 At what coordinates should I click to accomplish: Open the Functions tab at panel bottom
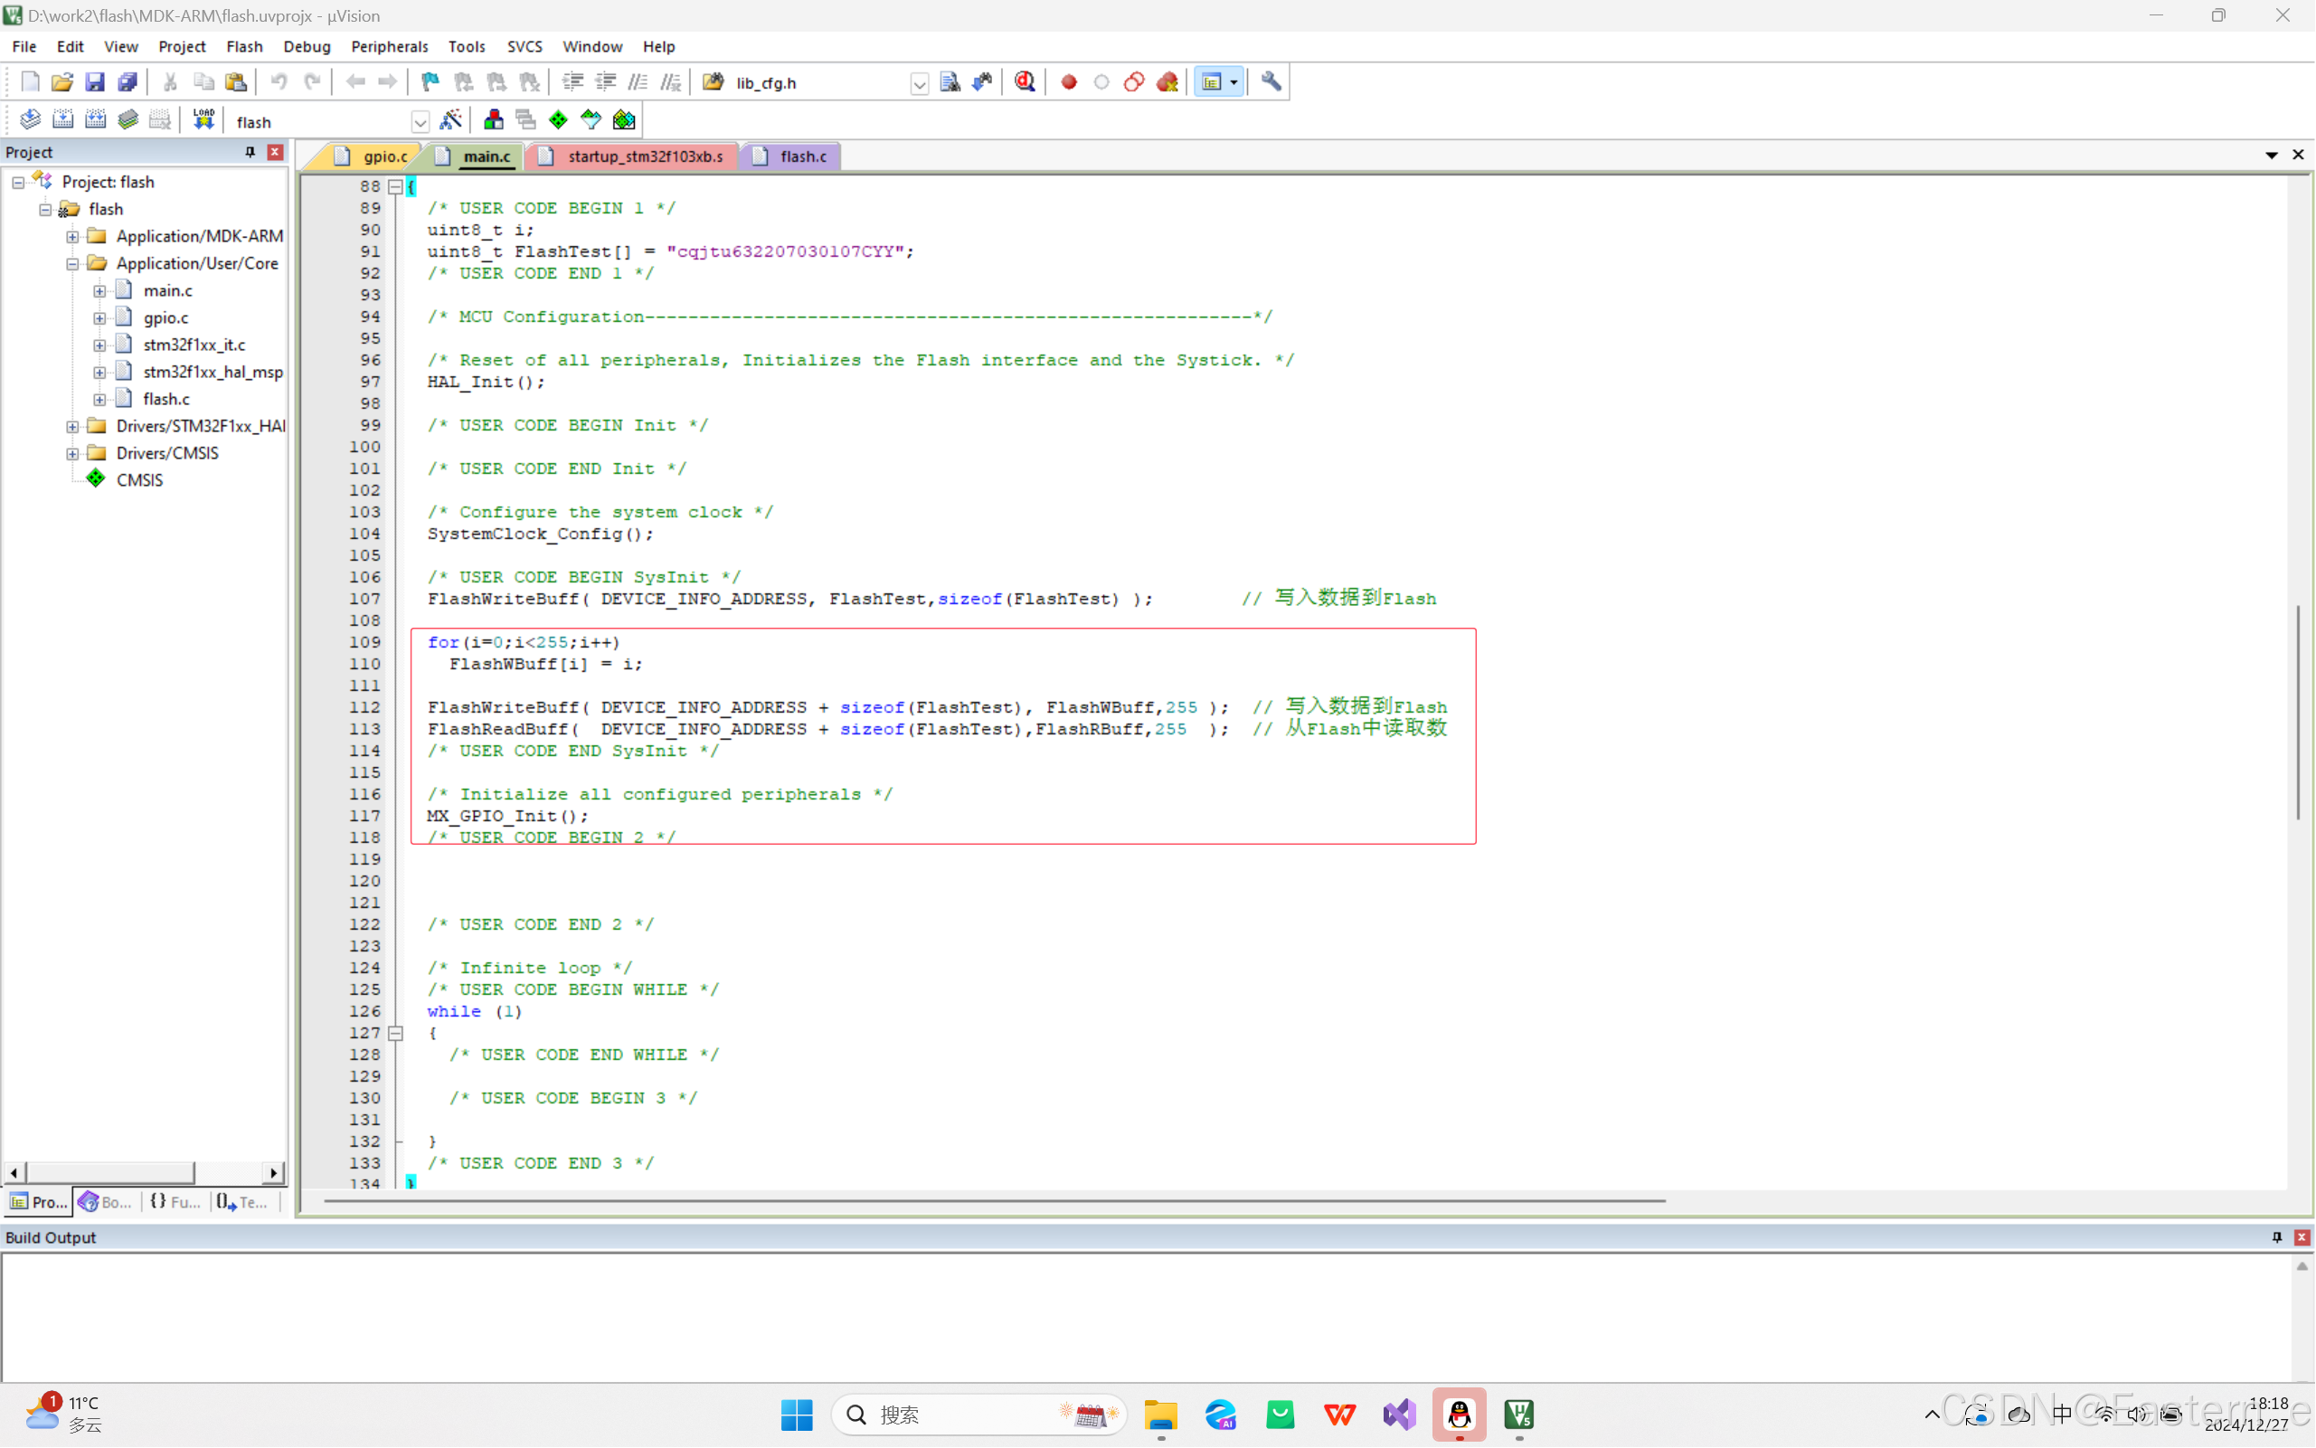[176, 1202]
